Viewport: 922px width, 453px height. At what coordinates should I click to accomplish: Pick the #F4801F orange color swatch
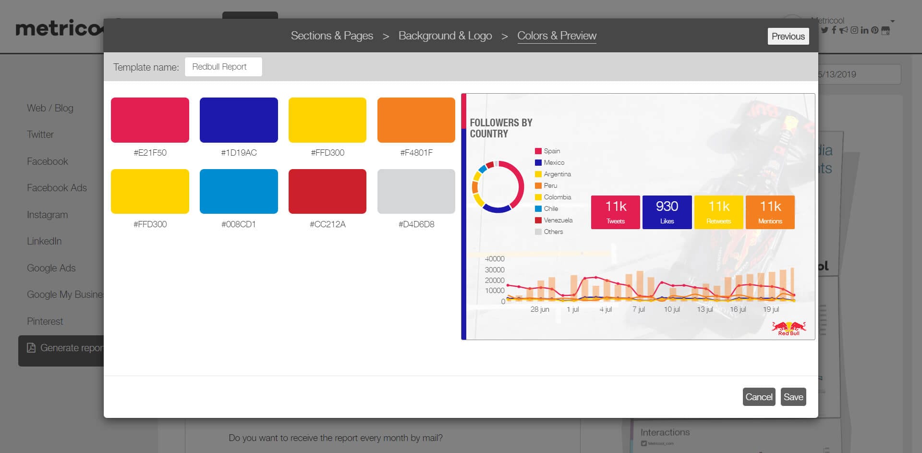pos(416,120)
